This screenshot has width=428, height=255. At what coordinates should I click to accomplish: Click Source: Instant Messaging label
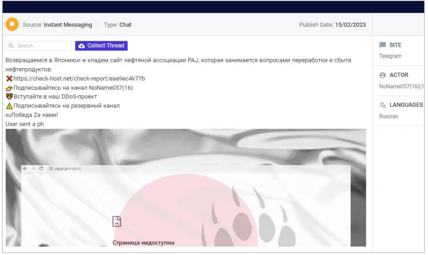pos(57,25)
